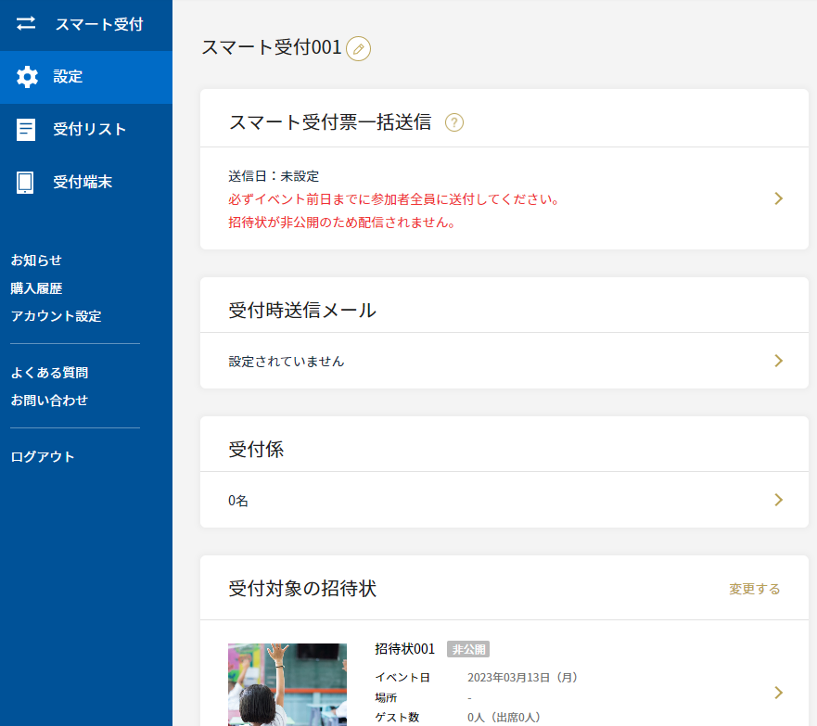Open よくある質問 page
This screenshot has width=817, height=726.
click(49, 373)
